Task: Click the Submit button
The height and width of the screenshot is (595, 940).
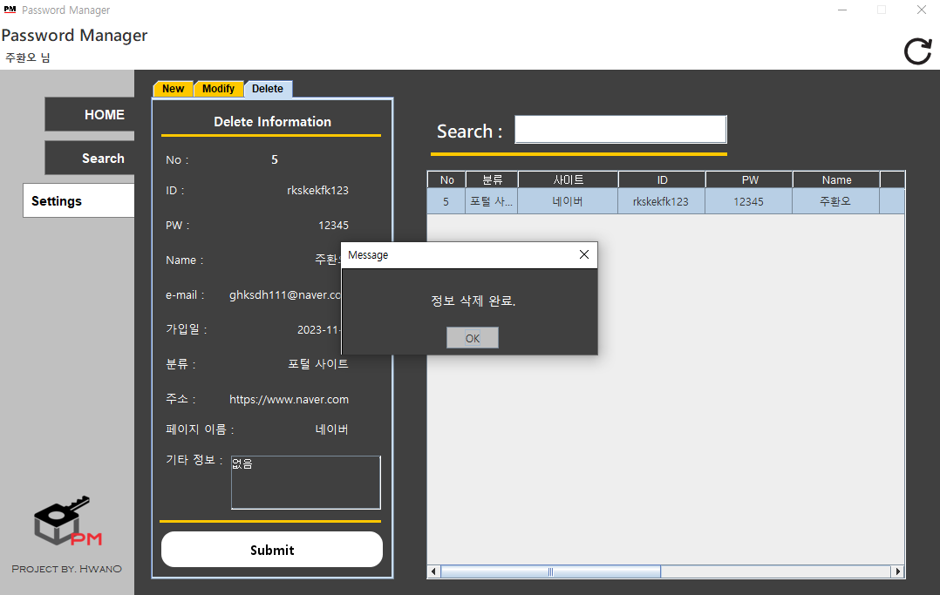Action: coord(271,549)
